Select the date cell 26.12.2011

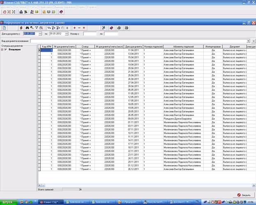[x=134, y=169]
